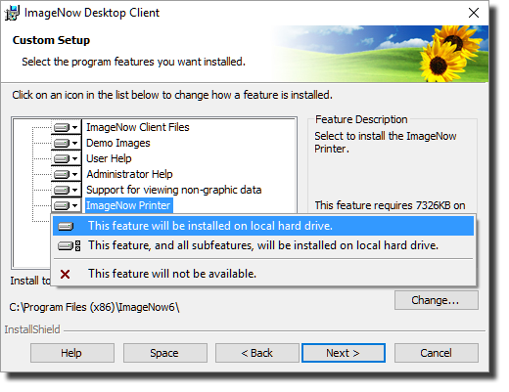Expand the Demo Images dropdown arrow
The width and height of the screenshot is (509, 392).
tap(75, 143)
